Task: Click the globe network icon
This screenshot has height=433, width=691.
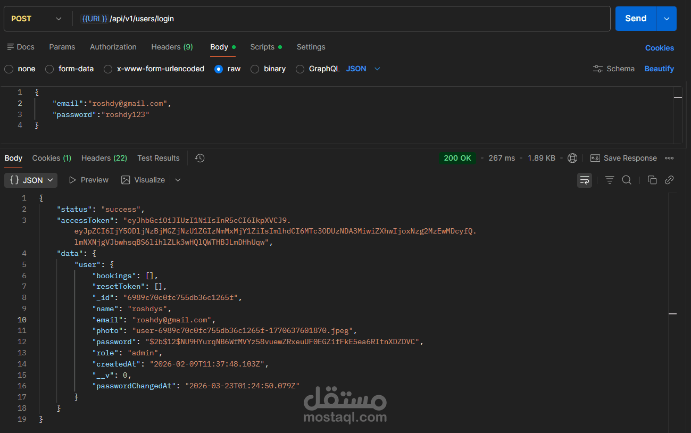Action: tap(572, 158)
